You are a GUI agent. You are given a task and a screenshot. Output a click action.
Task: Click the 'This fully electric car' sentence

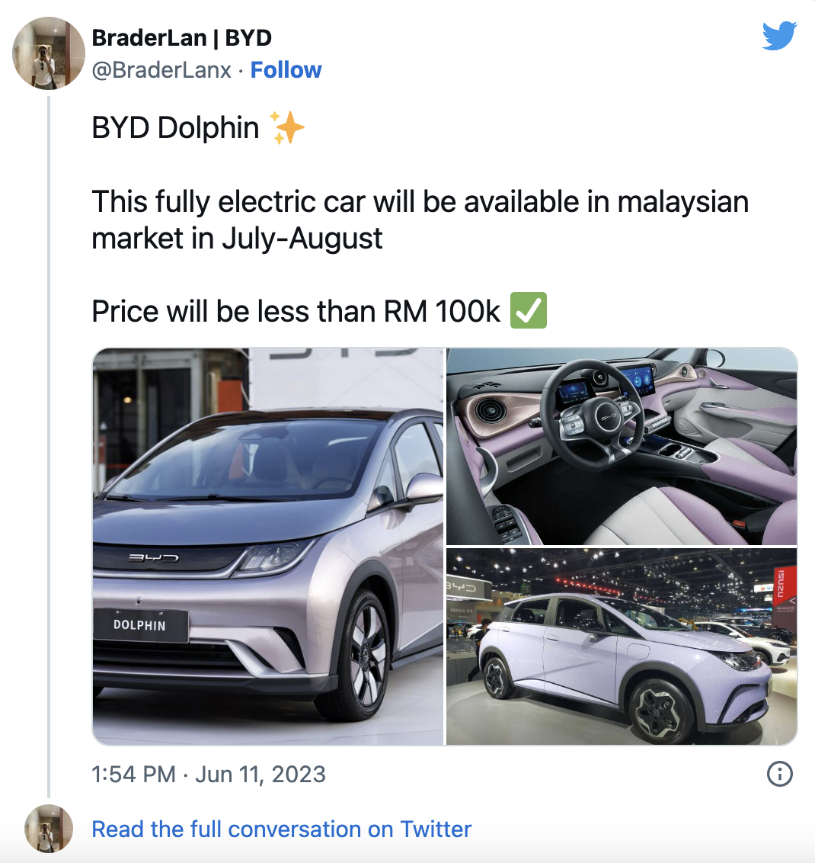(x=420, y=220)
